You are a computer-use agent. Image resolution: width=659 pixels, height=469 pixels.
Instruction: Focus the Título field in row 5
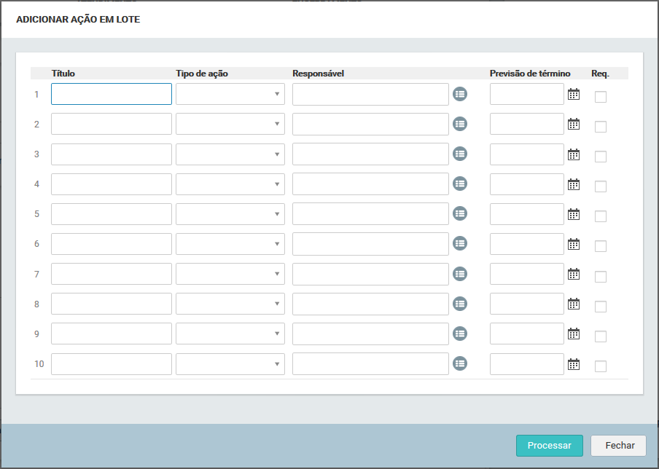coord(112,213)
